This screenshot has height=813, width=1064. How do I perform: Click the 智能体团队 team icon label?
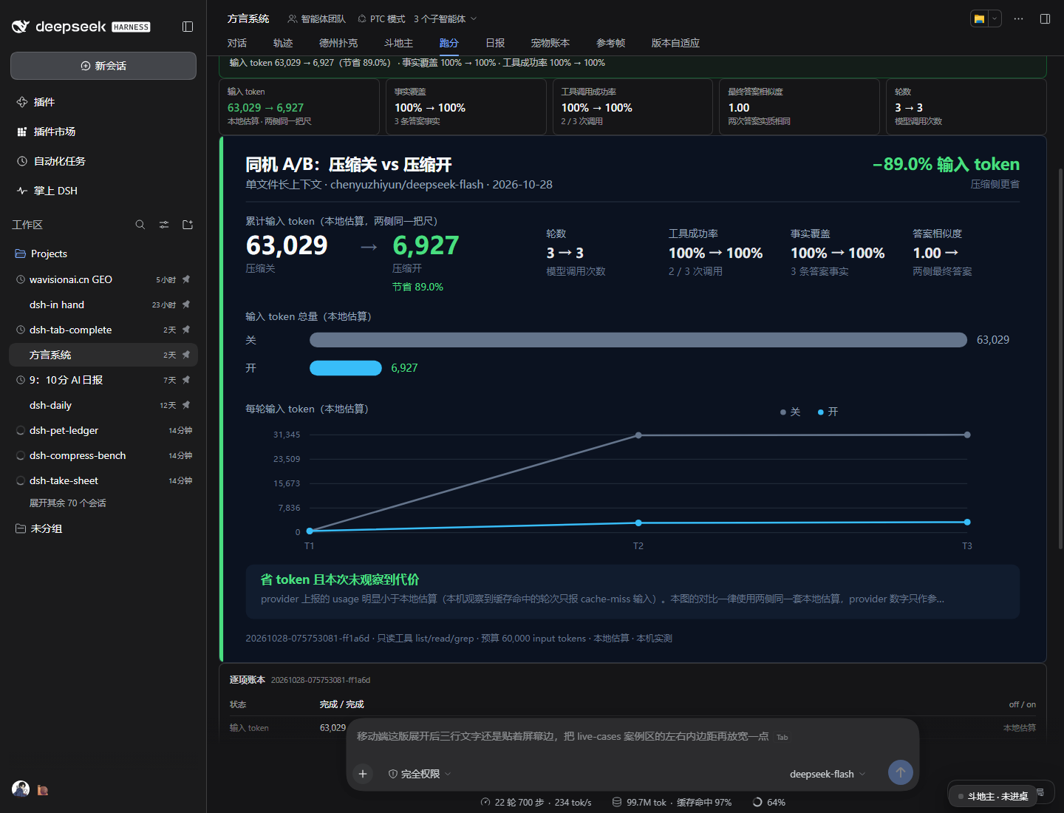(x=316, y=18)
